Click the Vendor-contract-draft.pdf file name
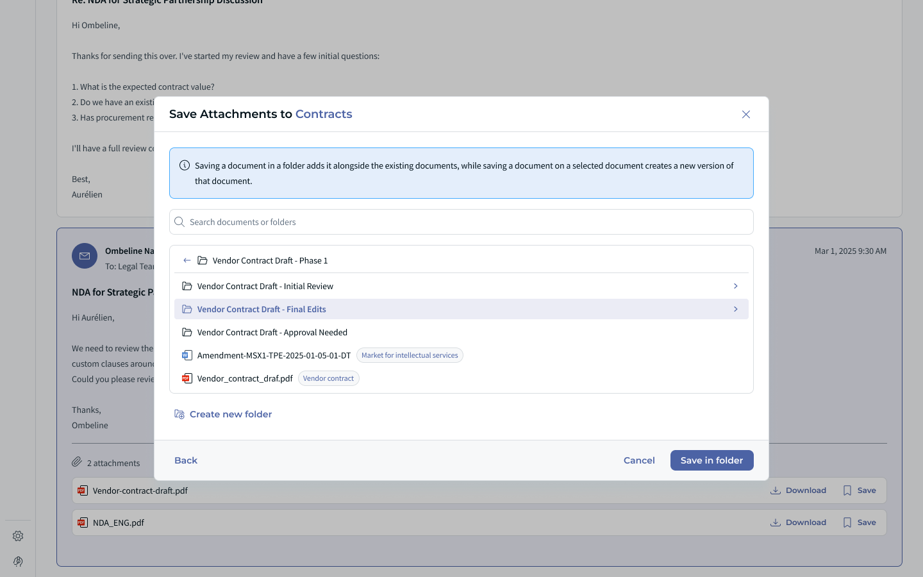Screen dimensions: 923x577 tap(140, 490)
